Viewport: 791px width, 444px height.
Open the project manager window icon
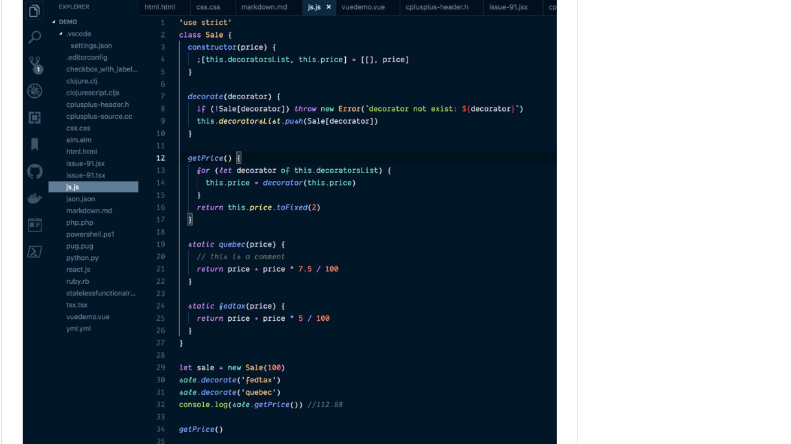point(34,225)
